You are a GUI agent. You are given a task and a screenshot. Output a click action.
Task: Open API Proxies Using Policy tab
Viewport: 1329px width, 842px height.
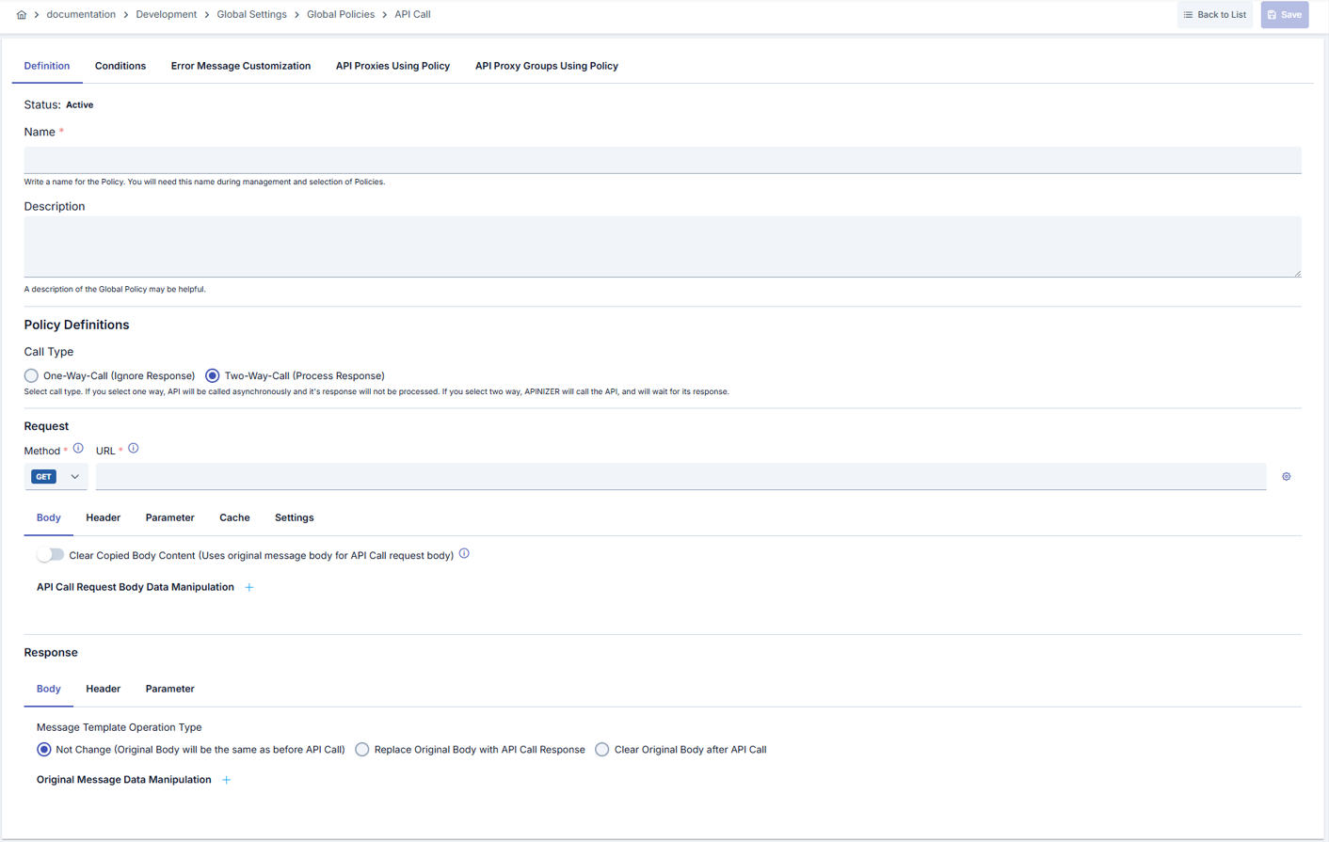click(x=392, y=66)
